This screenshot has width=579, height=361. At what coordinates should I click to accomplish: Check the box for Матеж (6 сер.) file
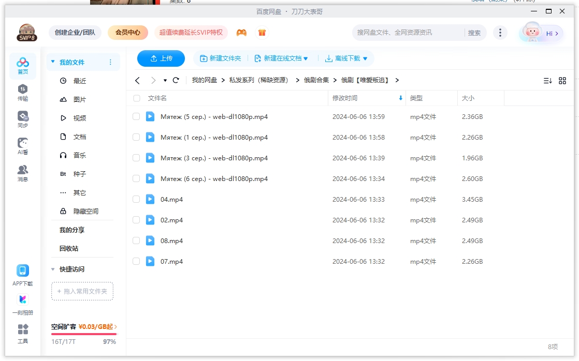tap(136, 178)
